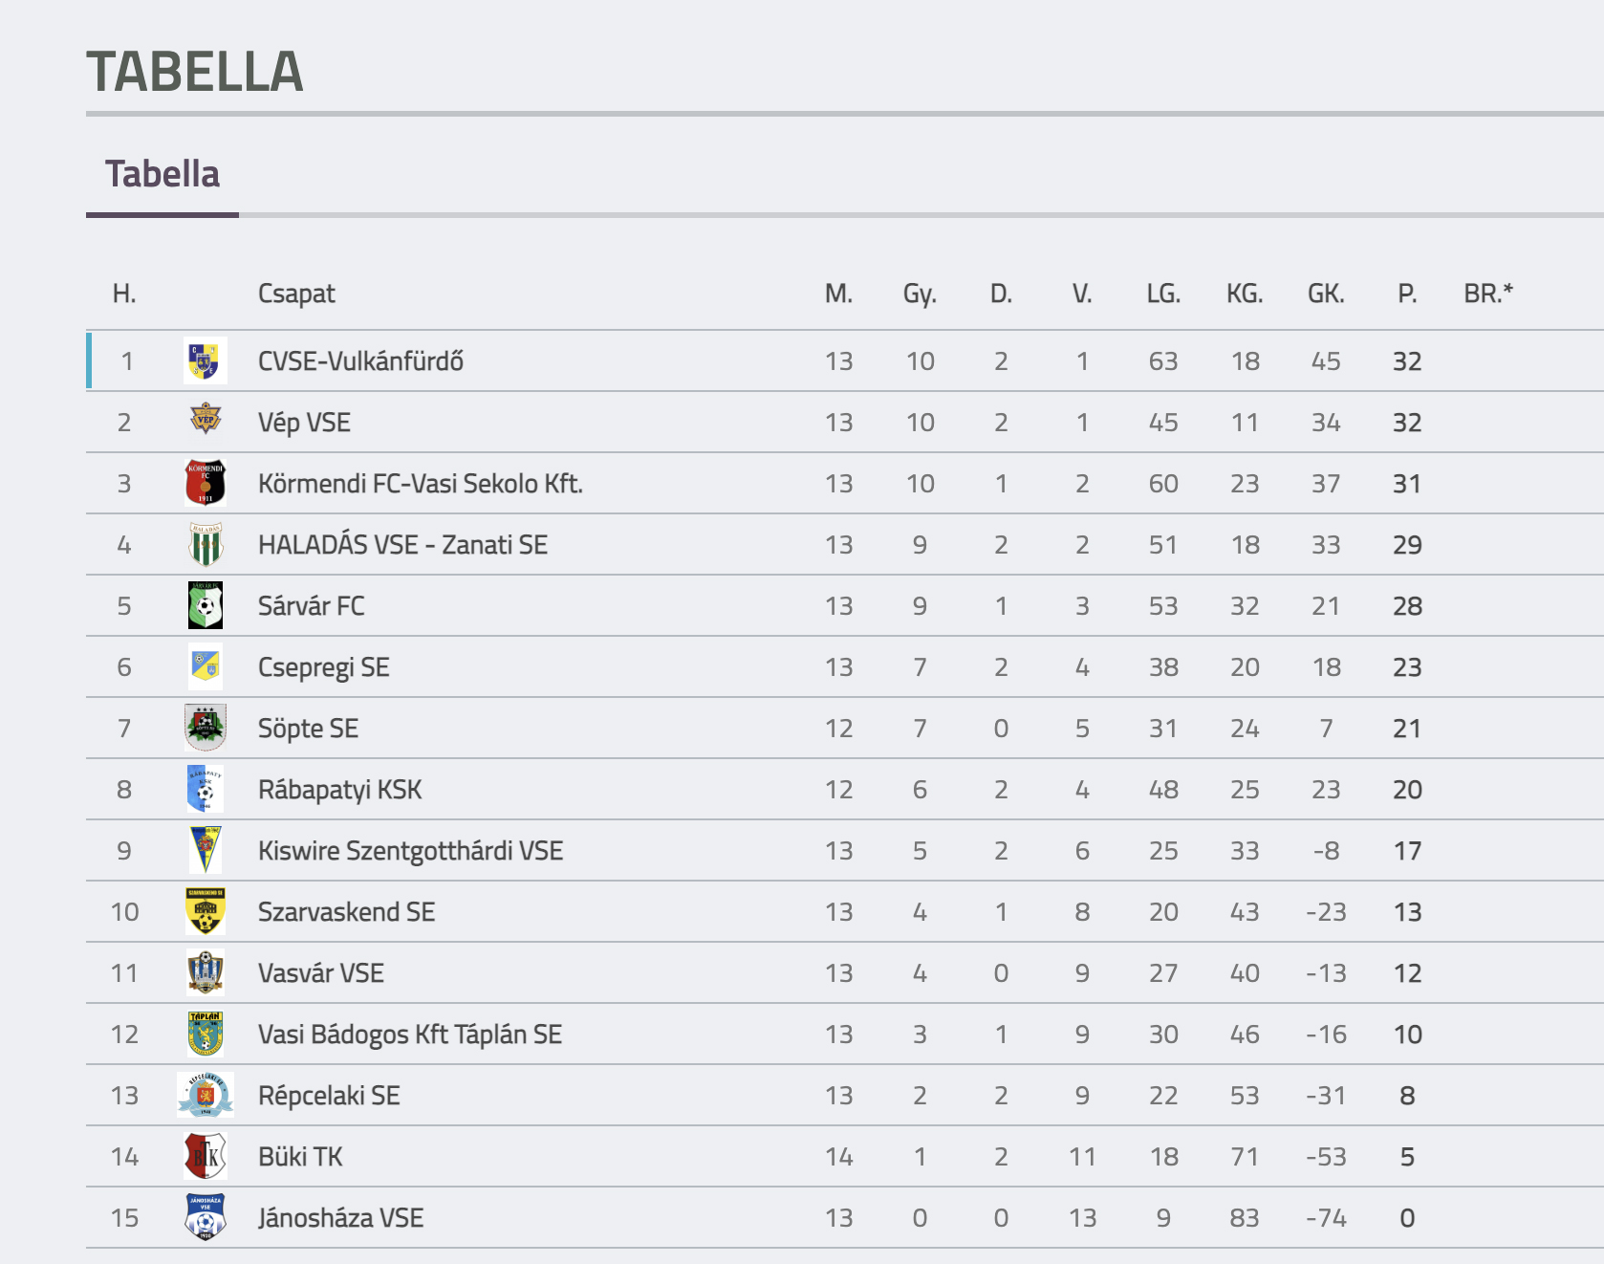Open the Rábapatyi KSK team page
This screenshot has width=1604, height=1264.
pyautogui.click(x=339, y=790)
